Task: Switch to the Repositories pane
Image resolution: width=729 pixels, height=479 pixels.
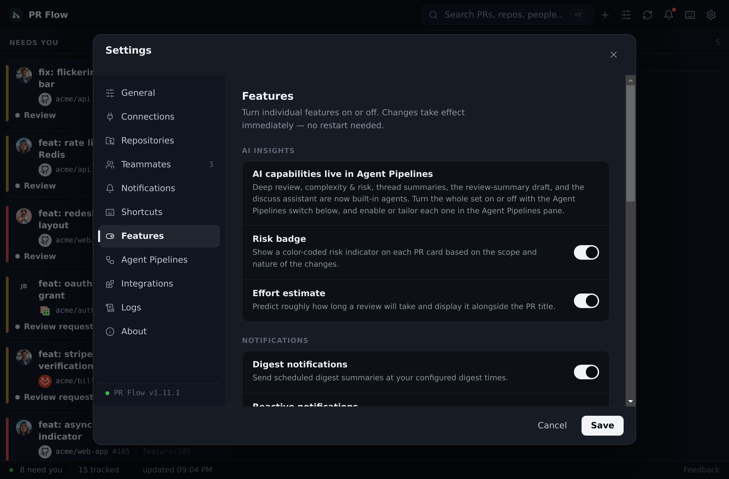Action: pos(159,141)
